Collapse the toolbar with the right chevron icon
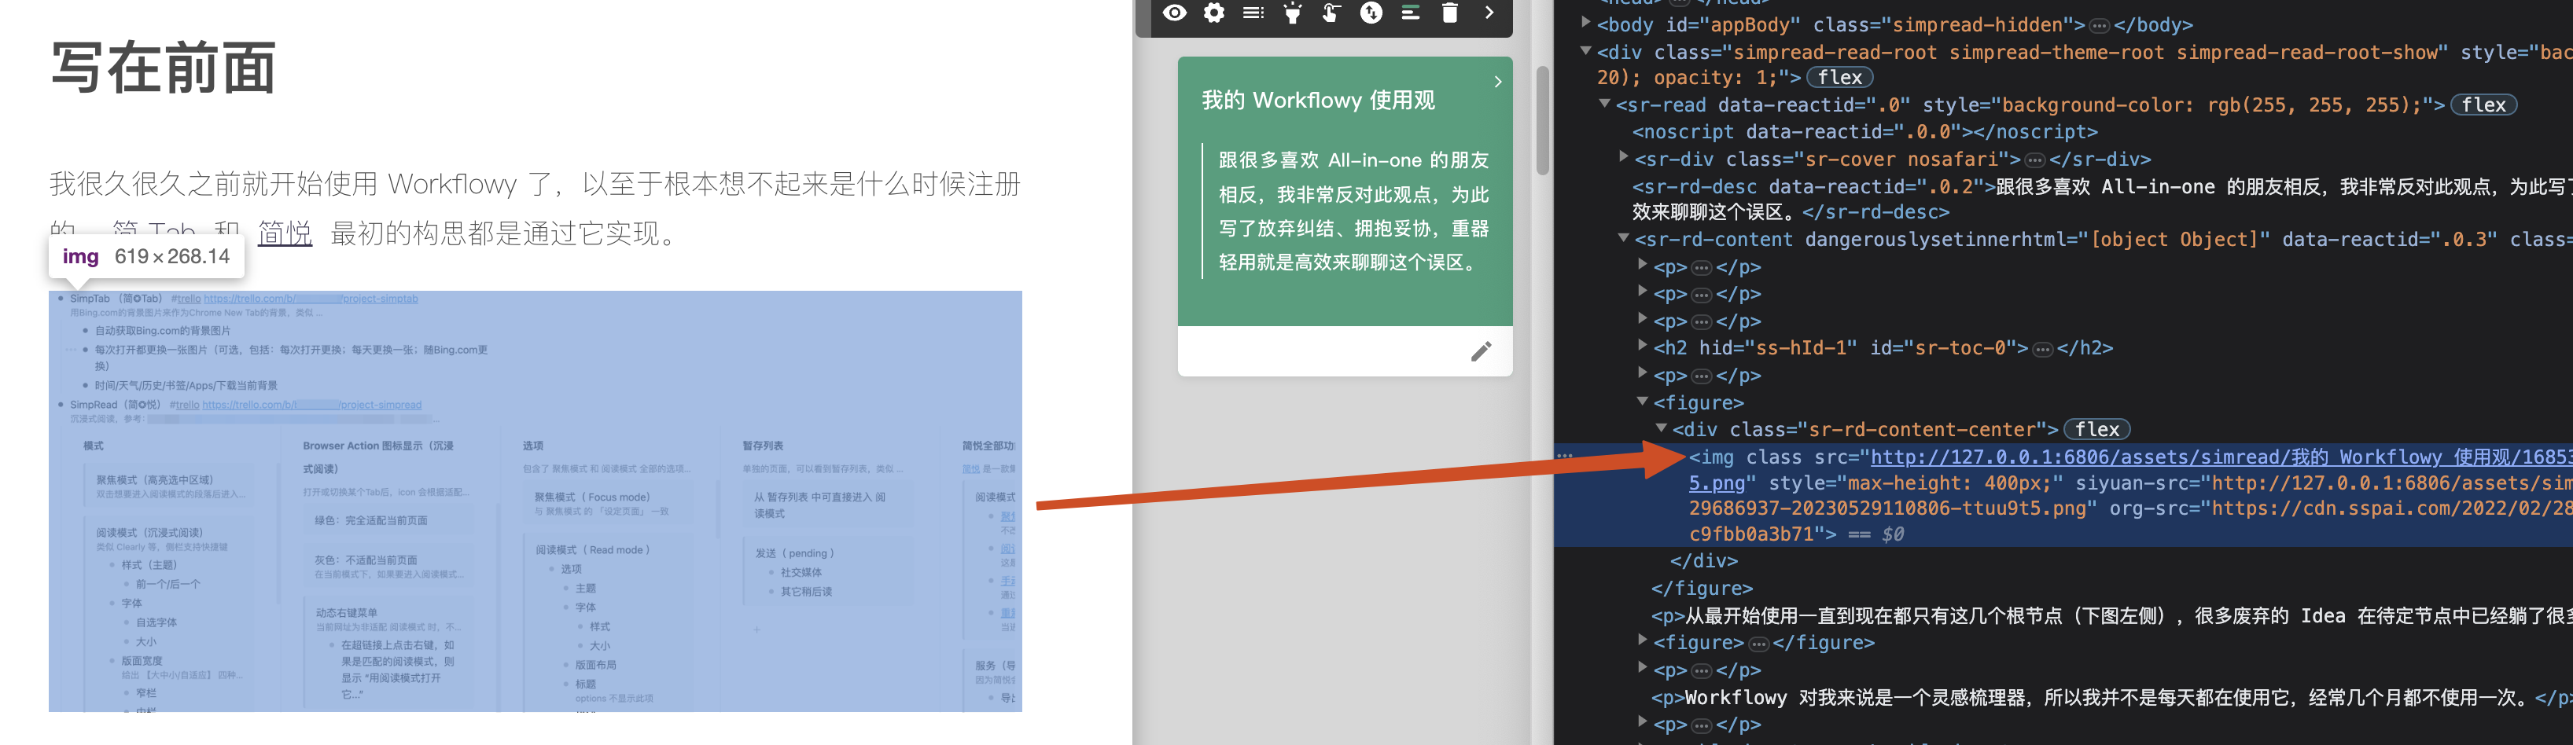2573x745 pixels. (1489, 13)
